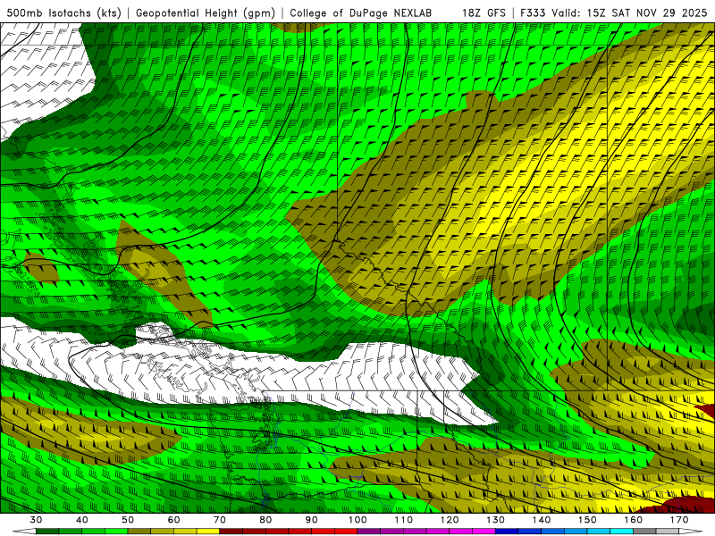Click the 160 label on the color scale

tap(633, 520)
